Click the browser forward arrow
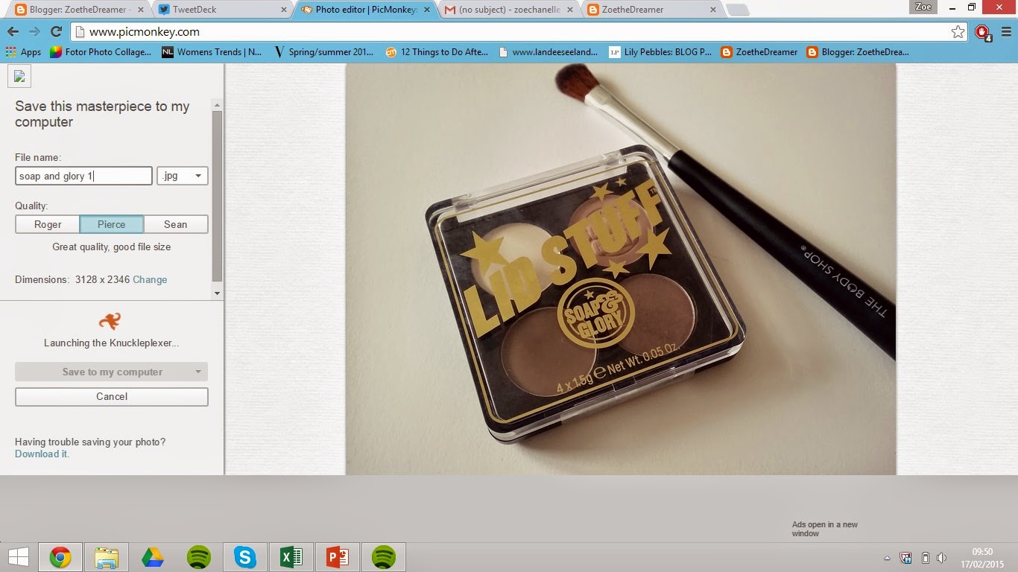 [34, 31]
